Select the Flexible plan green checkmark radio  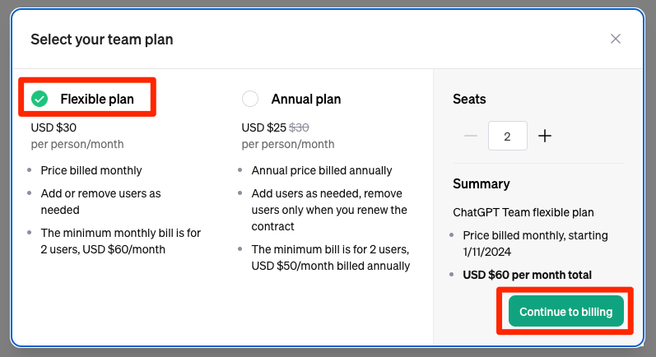pos(40,99)
